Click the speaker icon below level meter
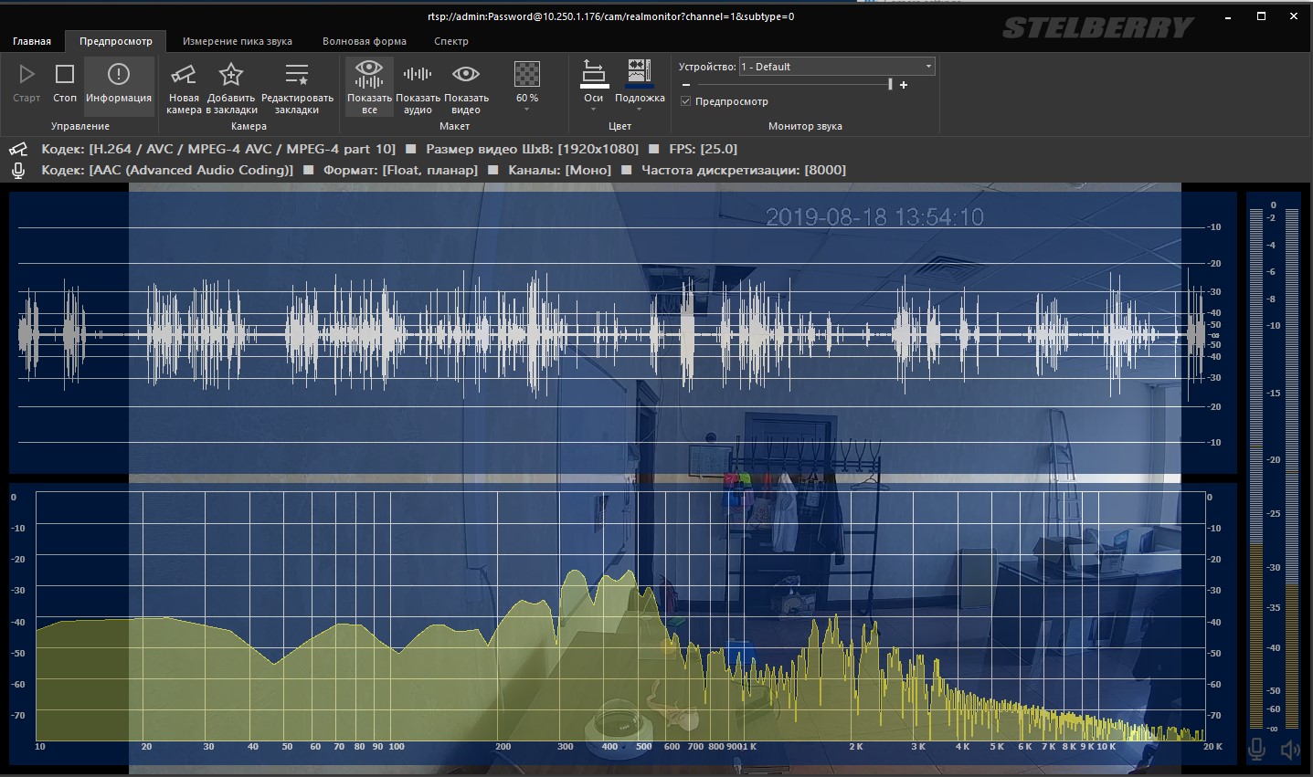The image size is (1313, 777). click(1289, 750)
